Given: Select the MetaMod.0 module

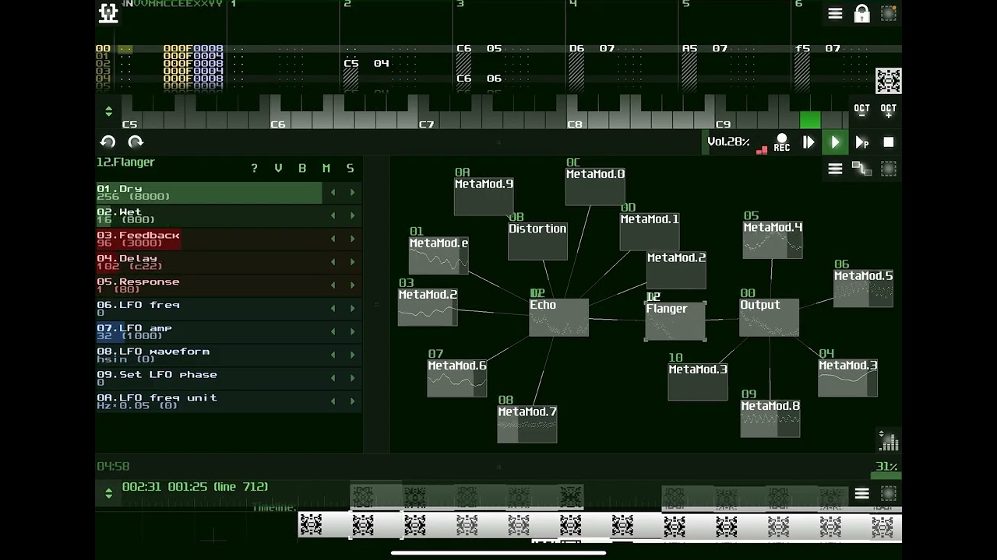Looking at the screenshot, I should coord(595,187).
